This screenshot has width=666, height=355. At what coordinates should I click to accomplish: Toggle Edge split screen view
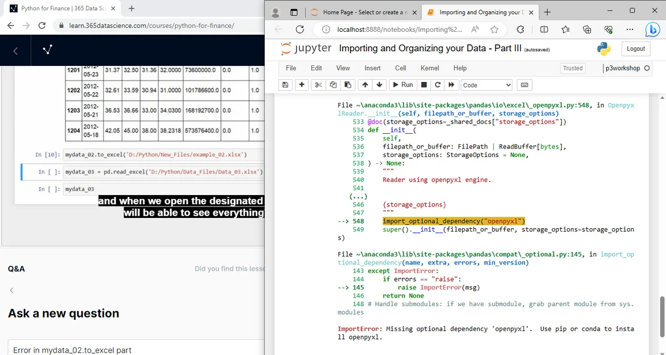(x=544, y=30)
